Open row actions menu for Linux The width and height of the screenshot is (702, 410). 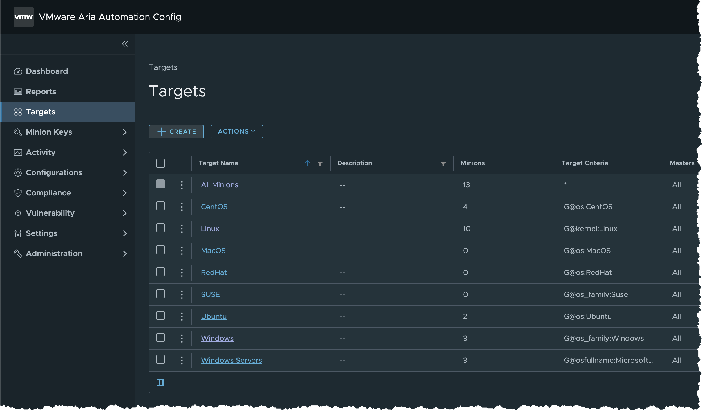[x=182, y=229]
